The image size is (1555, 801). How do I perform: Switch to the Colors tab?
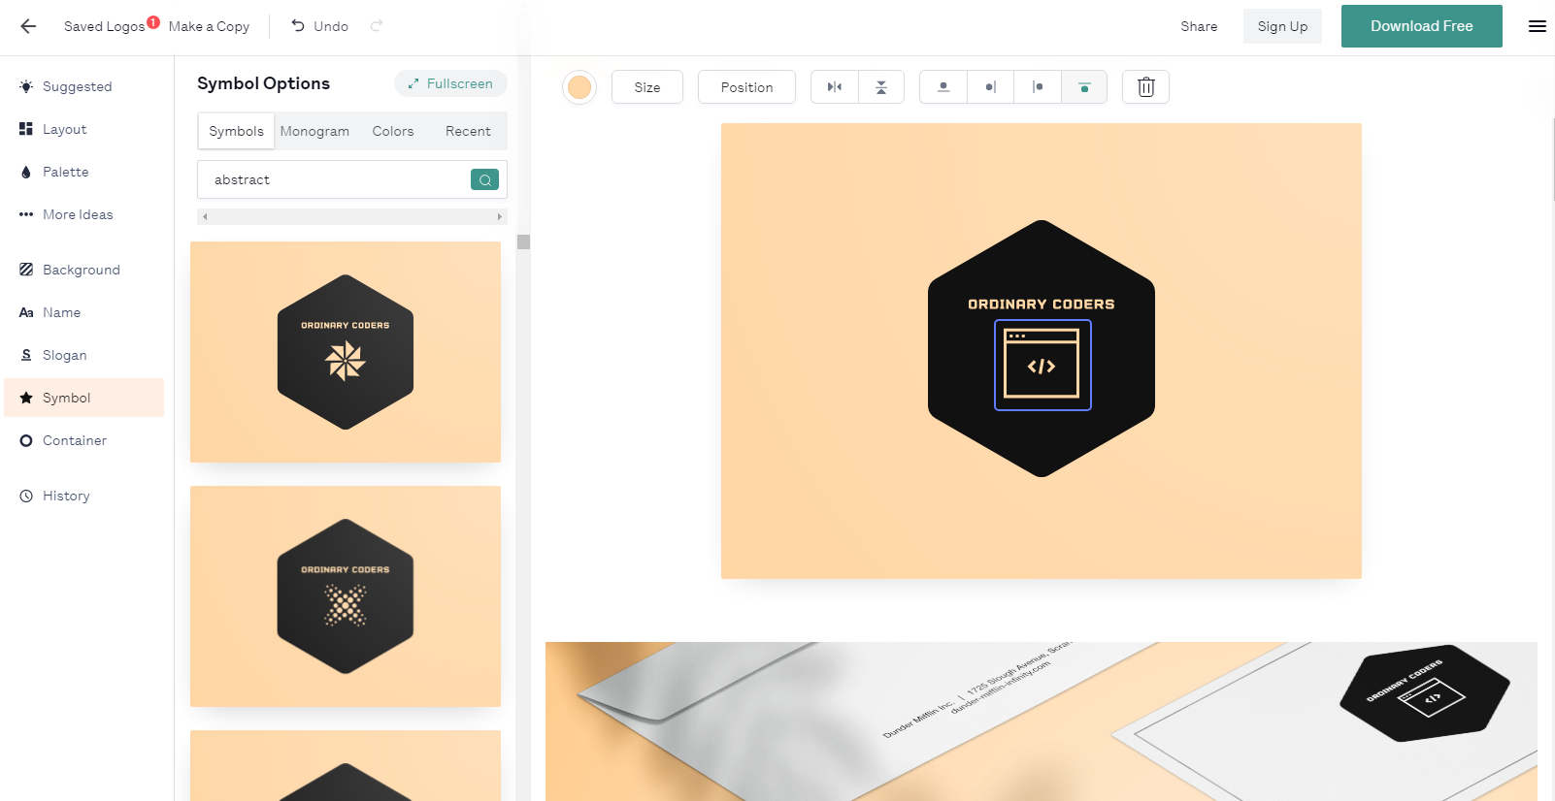(x=393, y=131)
